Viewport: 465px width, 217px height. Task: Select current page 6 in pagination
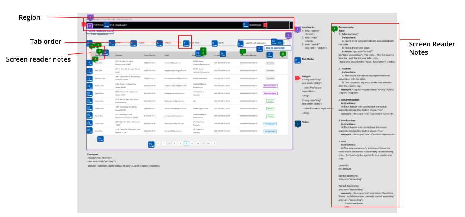coord(186,144)
